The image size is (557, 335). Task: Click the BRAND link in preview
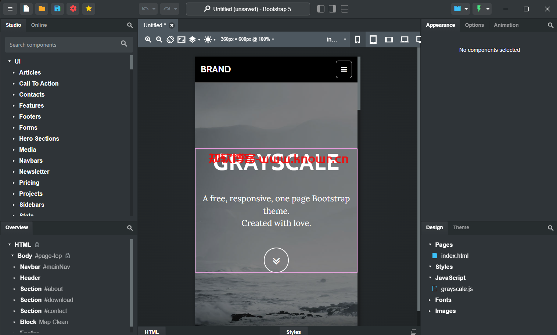(x=216, y=69)
